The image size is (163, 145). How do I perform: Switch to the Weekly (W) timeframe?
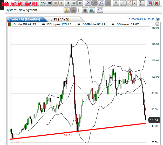(74, 3)
